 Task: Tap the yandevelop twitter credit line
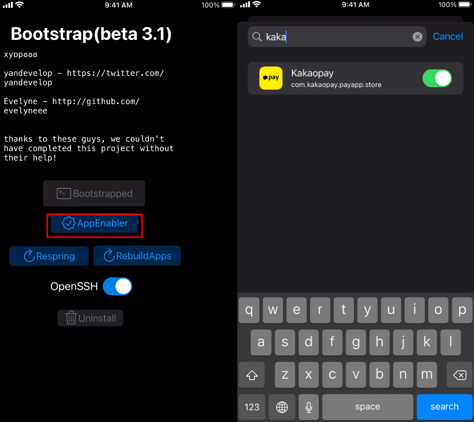(84, 77)
